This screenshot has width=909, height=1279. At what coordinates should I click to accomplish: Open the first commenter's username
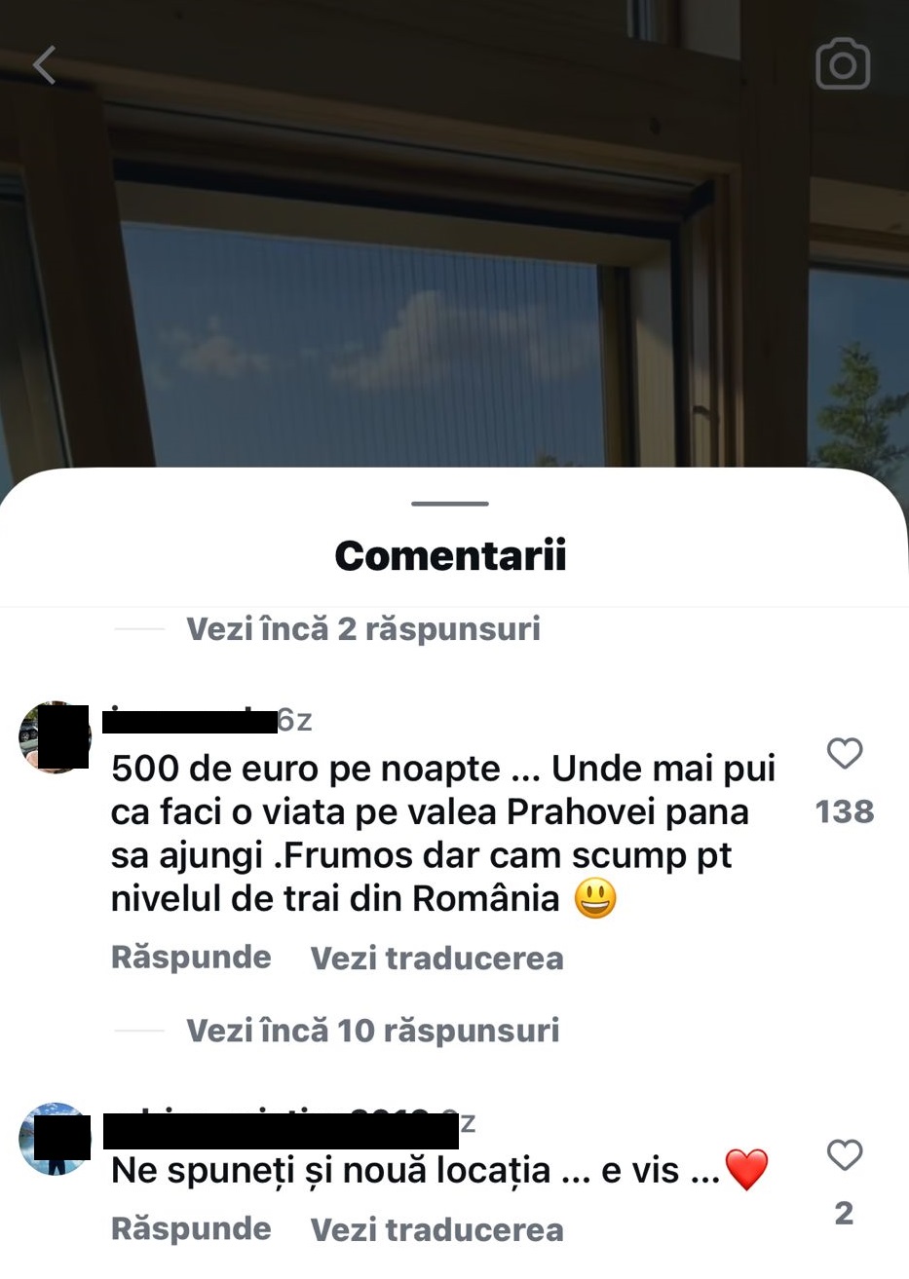tap(189, 721)
